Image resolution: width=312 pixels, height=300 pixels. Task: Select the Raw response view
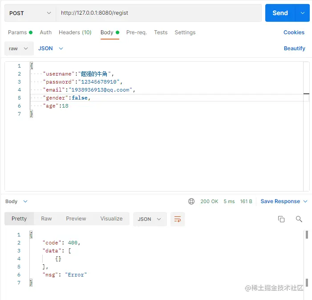pos(46,219)
